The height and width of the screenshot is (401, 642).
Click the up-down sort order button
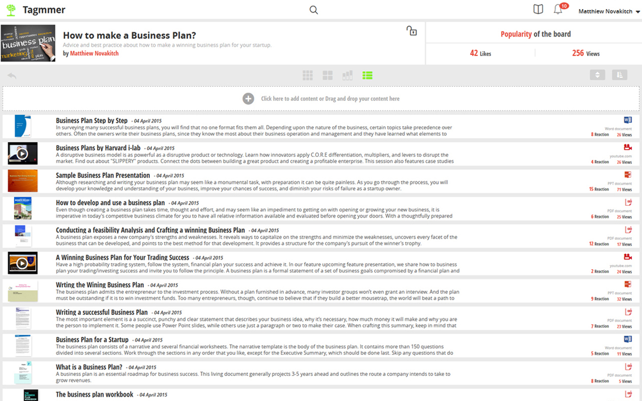click(597, 75)
